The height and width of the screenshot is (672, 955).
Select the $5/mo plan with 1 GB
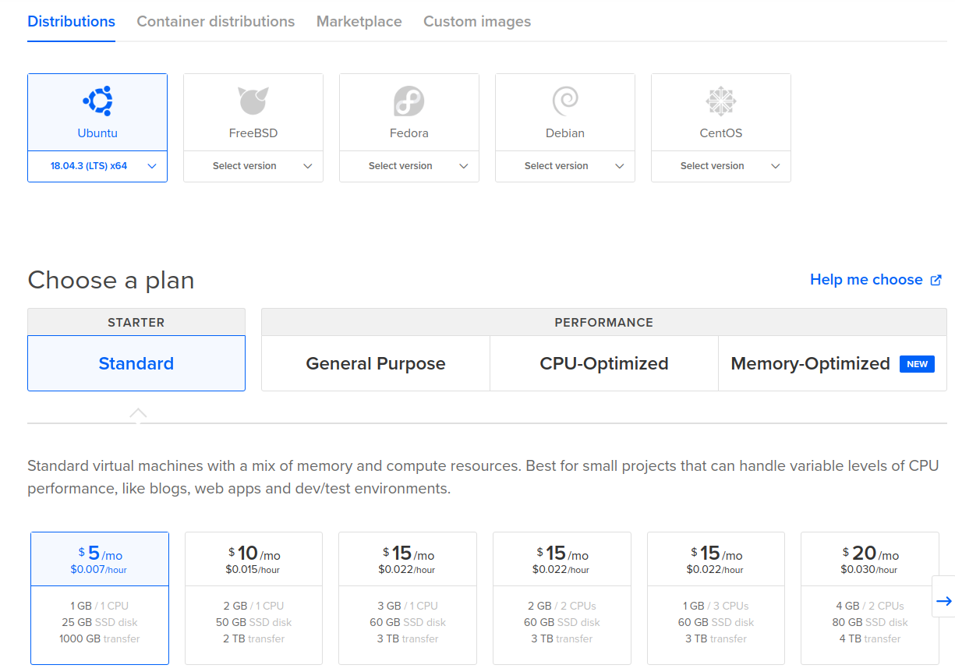pyautogui.click(x=100, y=598)
